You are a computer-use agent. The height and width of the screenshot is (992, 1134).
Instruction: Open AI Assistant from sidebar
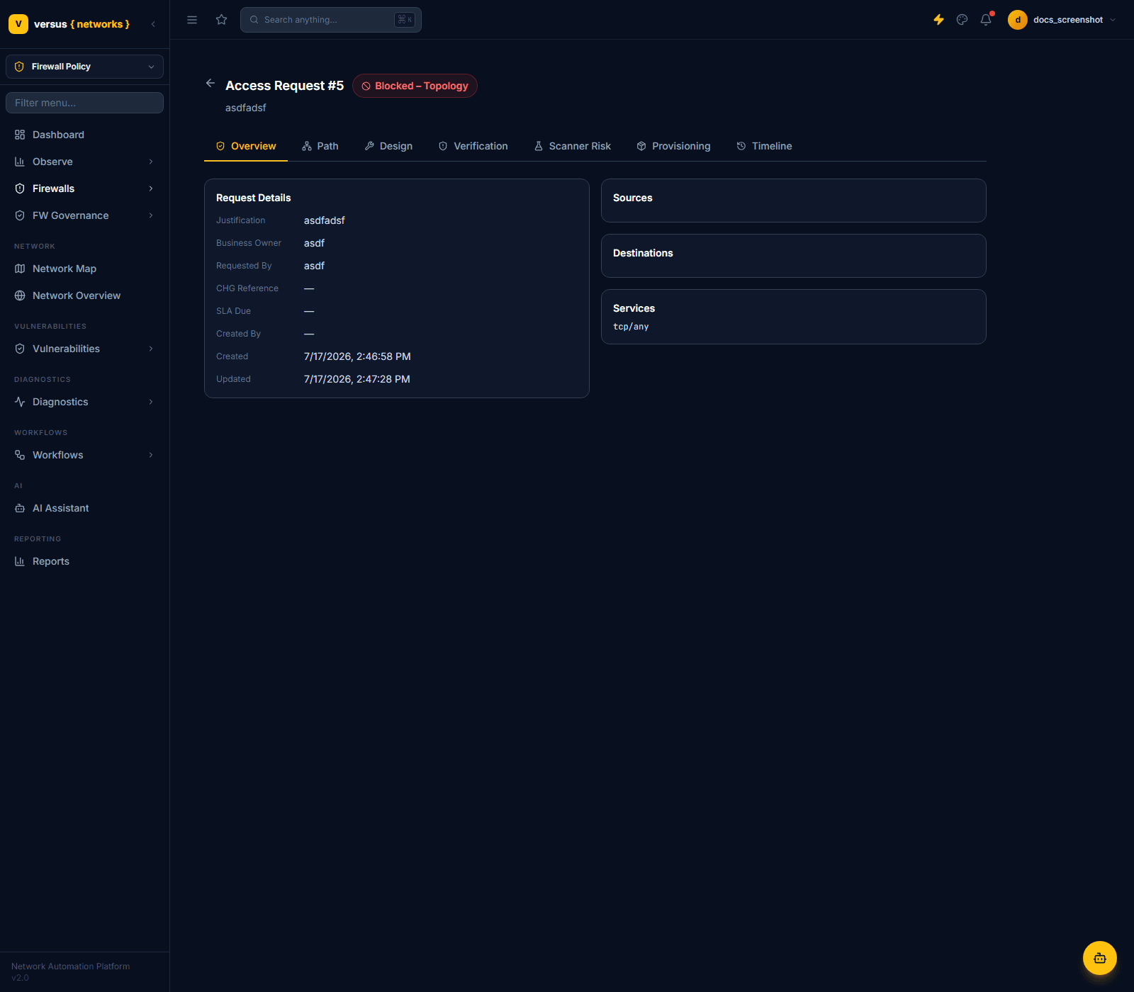84,508
